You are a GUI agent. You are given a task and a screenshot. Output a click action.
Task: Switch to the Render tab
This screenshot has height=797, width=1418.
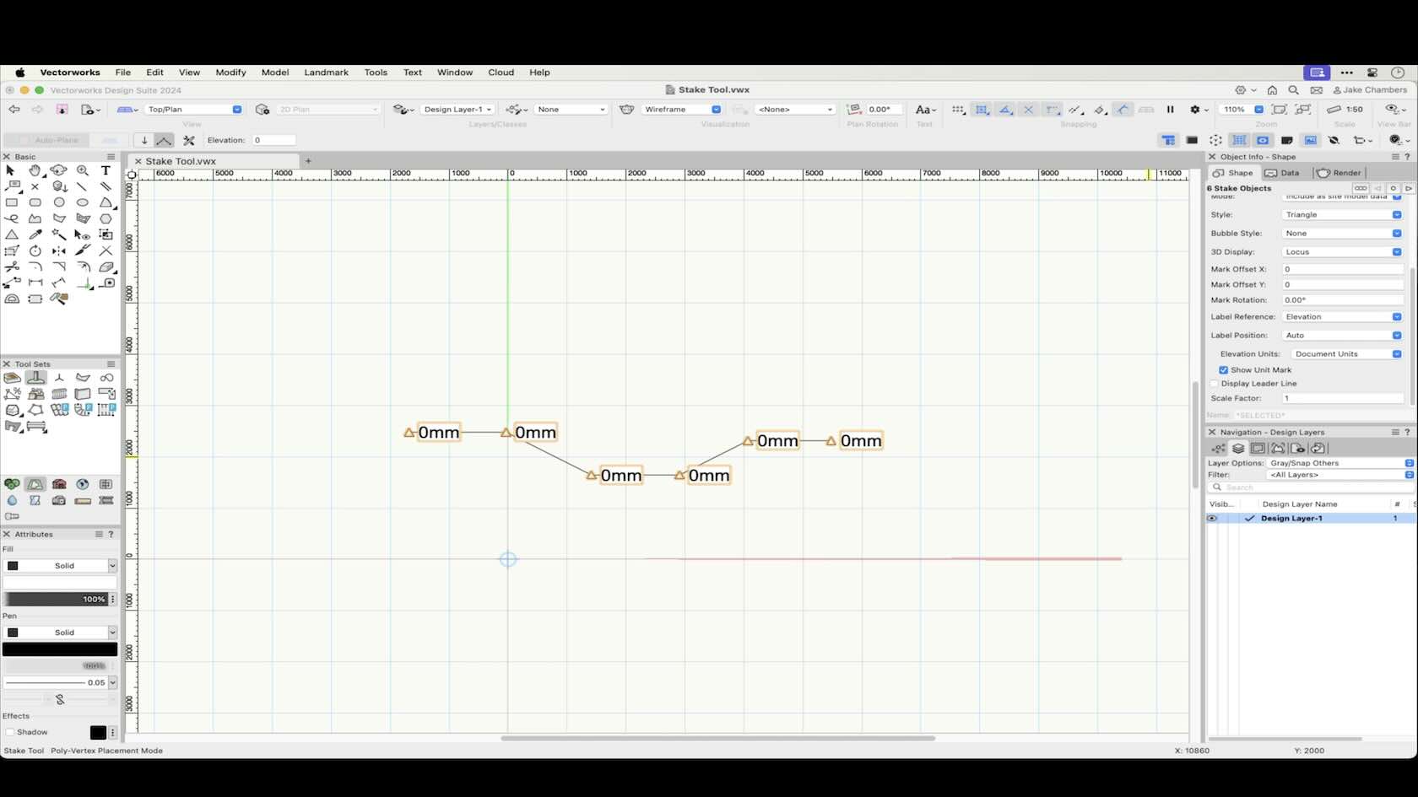pyautogui.click(x=1340, y=173)
